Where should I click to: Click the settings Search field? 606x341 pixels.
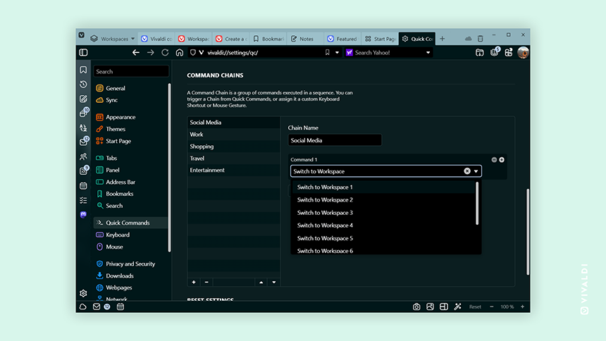click(x=131, y=72)
